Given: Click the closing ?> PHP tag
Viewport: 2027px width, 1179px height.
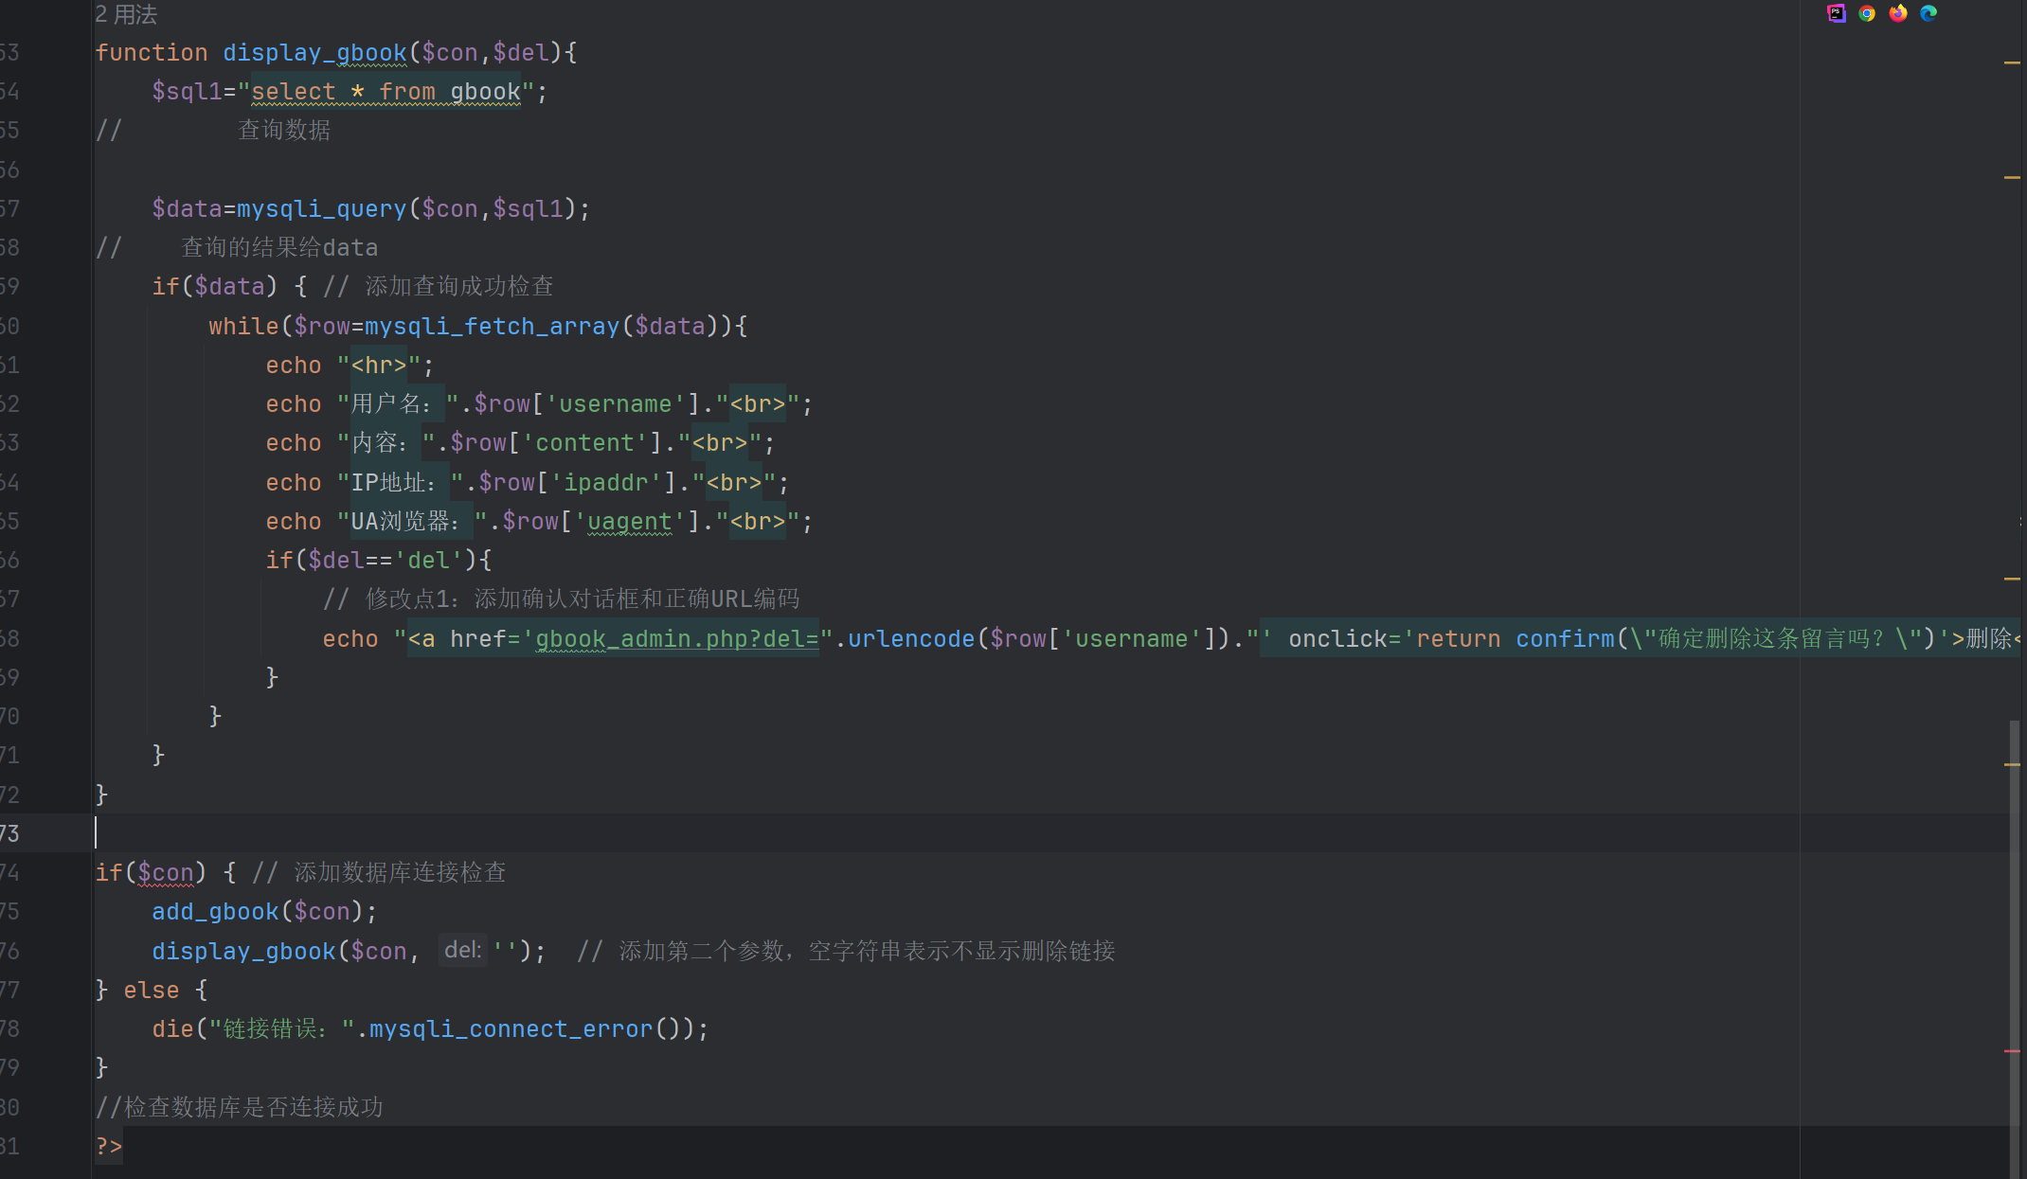Looking at the screenshot, I should (x=109, y=1146).
